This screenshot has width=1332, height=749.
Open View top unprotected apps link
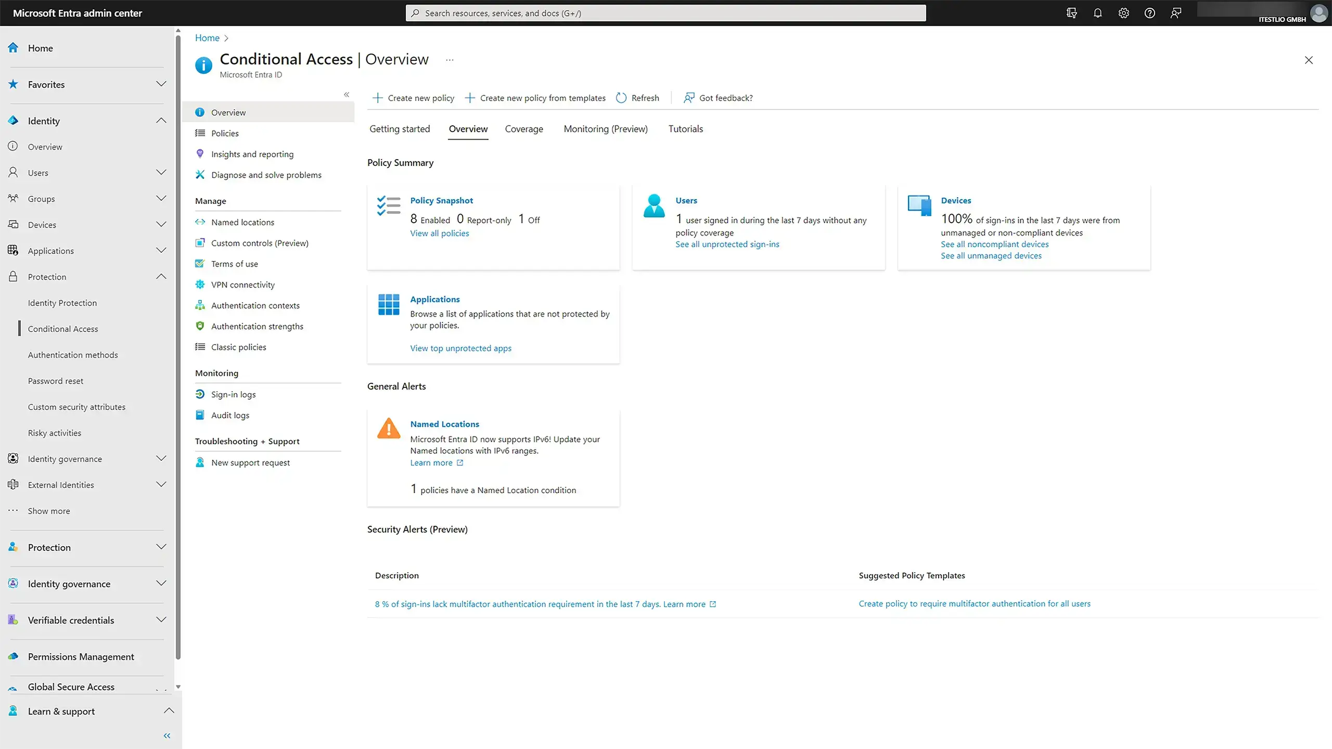(460, 348)
